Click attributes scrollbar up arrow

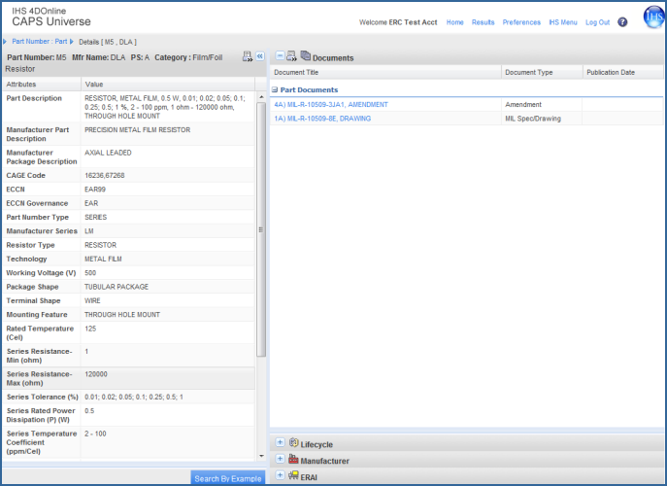[x=261, y=97]
